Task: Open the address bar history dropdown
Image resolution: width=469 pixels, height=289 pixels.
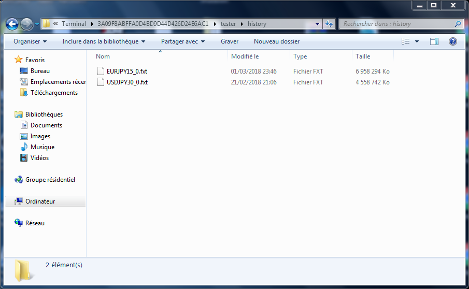Action: pyautogui.click(x=317, y=24)
